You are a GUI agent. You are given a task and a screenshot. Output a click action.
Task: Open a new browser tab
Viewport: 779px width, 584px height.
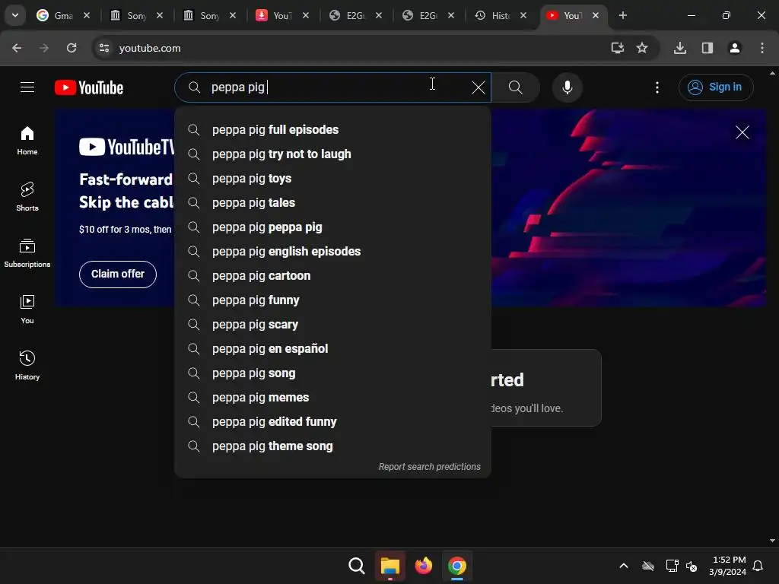tap(622, 15)
